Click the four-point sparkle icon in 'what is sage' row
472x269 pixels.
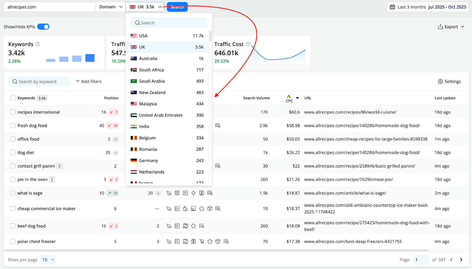point(194,193)
